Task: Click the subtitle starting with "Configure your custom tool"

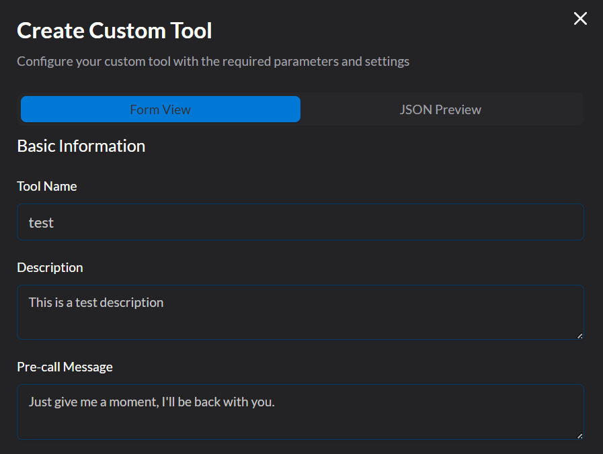Action: coord(212,61)
